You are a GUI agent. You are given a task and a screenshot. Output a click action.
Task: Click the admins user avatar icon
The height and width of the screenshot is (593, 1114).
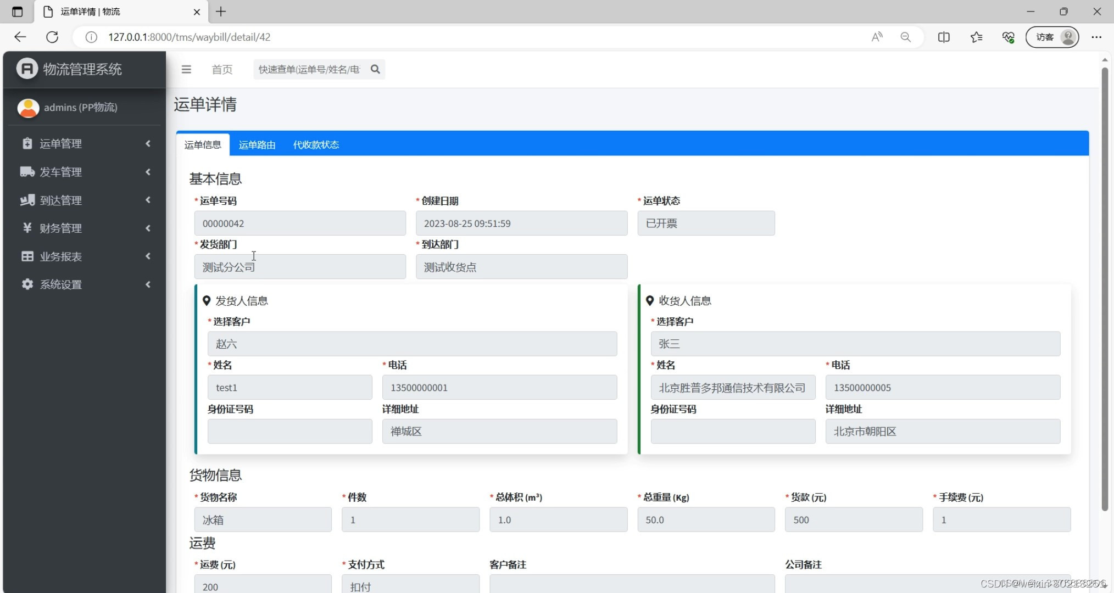(x=28, y=108)
